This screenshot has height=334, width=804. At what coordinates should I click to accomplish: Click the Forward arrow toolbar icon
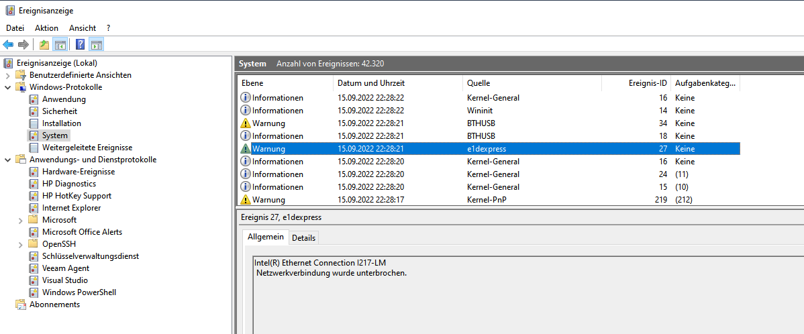(x=23, y=44)
